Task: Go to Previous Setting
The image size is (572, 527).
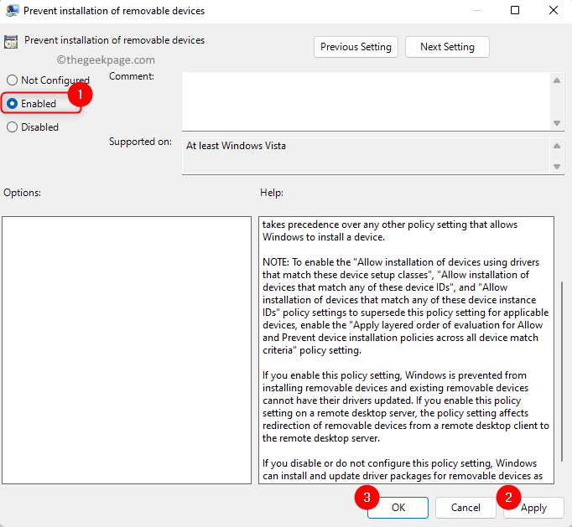Action: (356, 47)
